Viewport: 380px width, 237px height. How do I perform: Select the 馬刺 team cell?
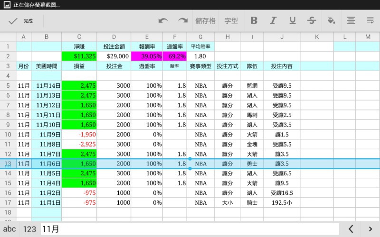point(252,115)
